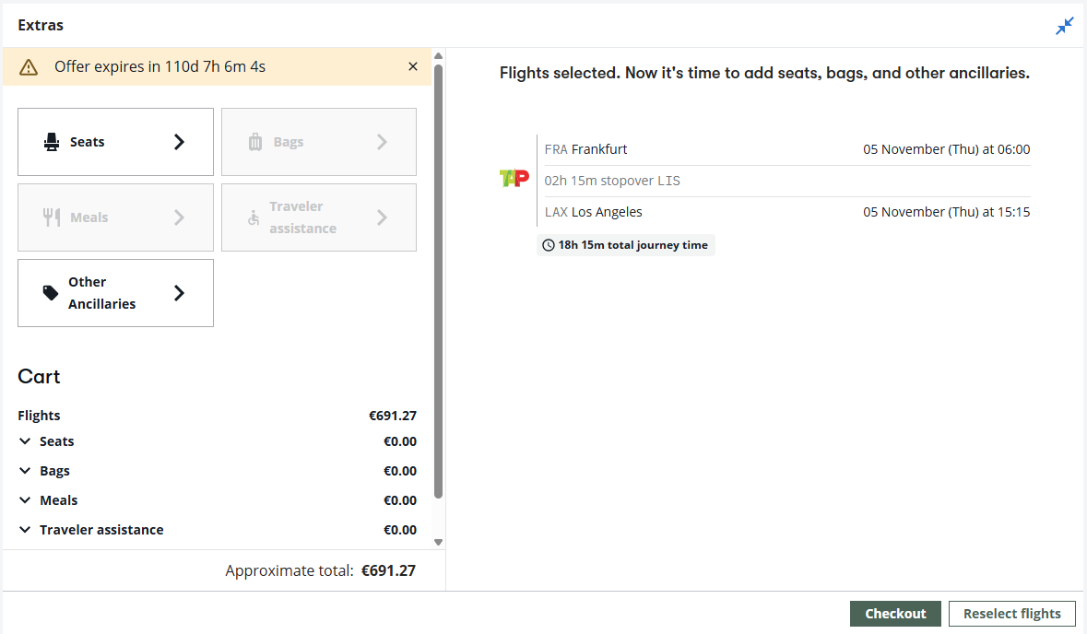
Task: Expand the Seats cart row
Action: [25, 441]
